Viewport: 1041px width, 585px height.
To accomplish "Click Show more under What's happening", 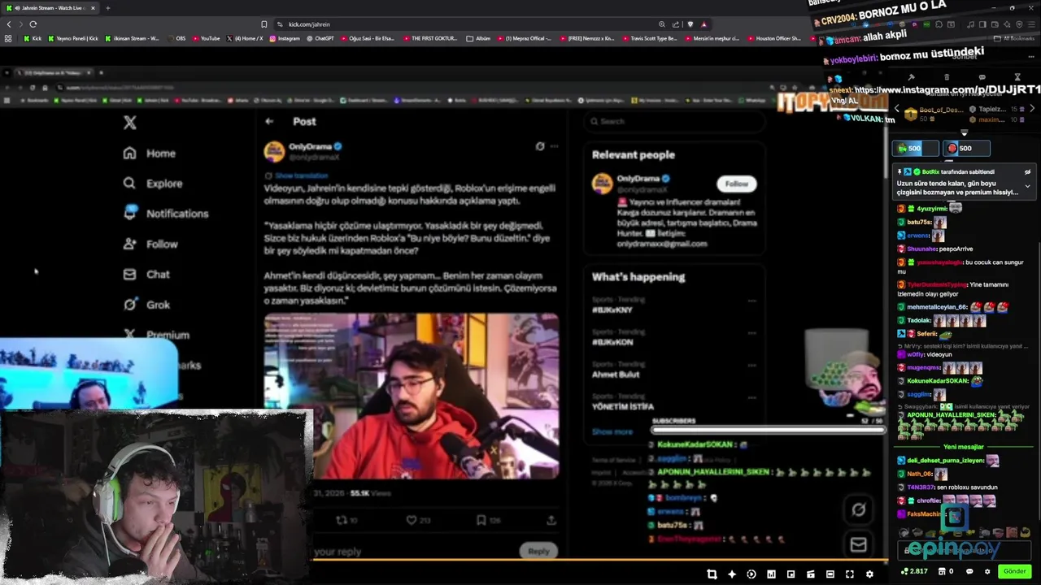I will click(x=612, y=431).
